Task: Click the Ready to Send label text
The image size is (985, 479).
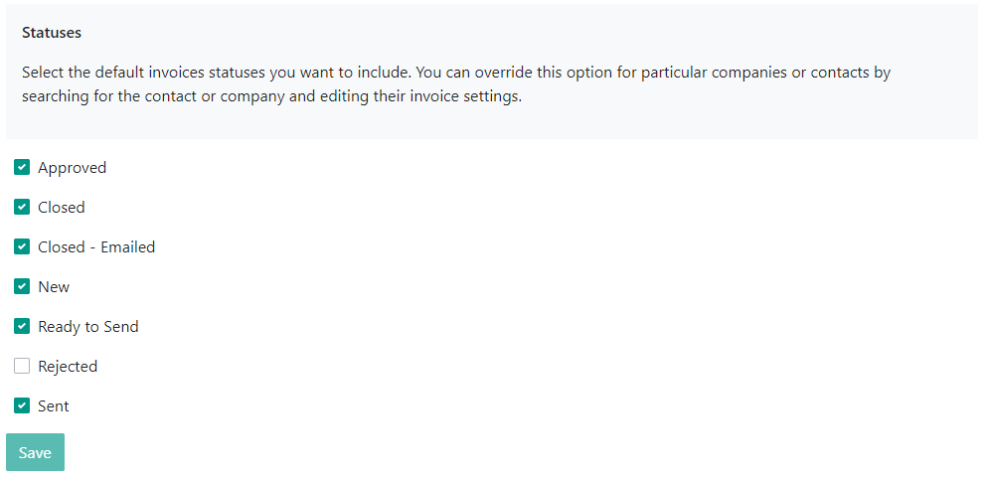Action: (88, 326)
